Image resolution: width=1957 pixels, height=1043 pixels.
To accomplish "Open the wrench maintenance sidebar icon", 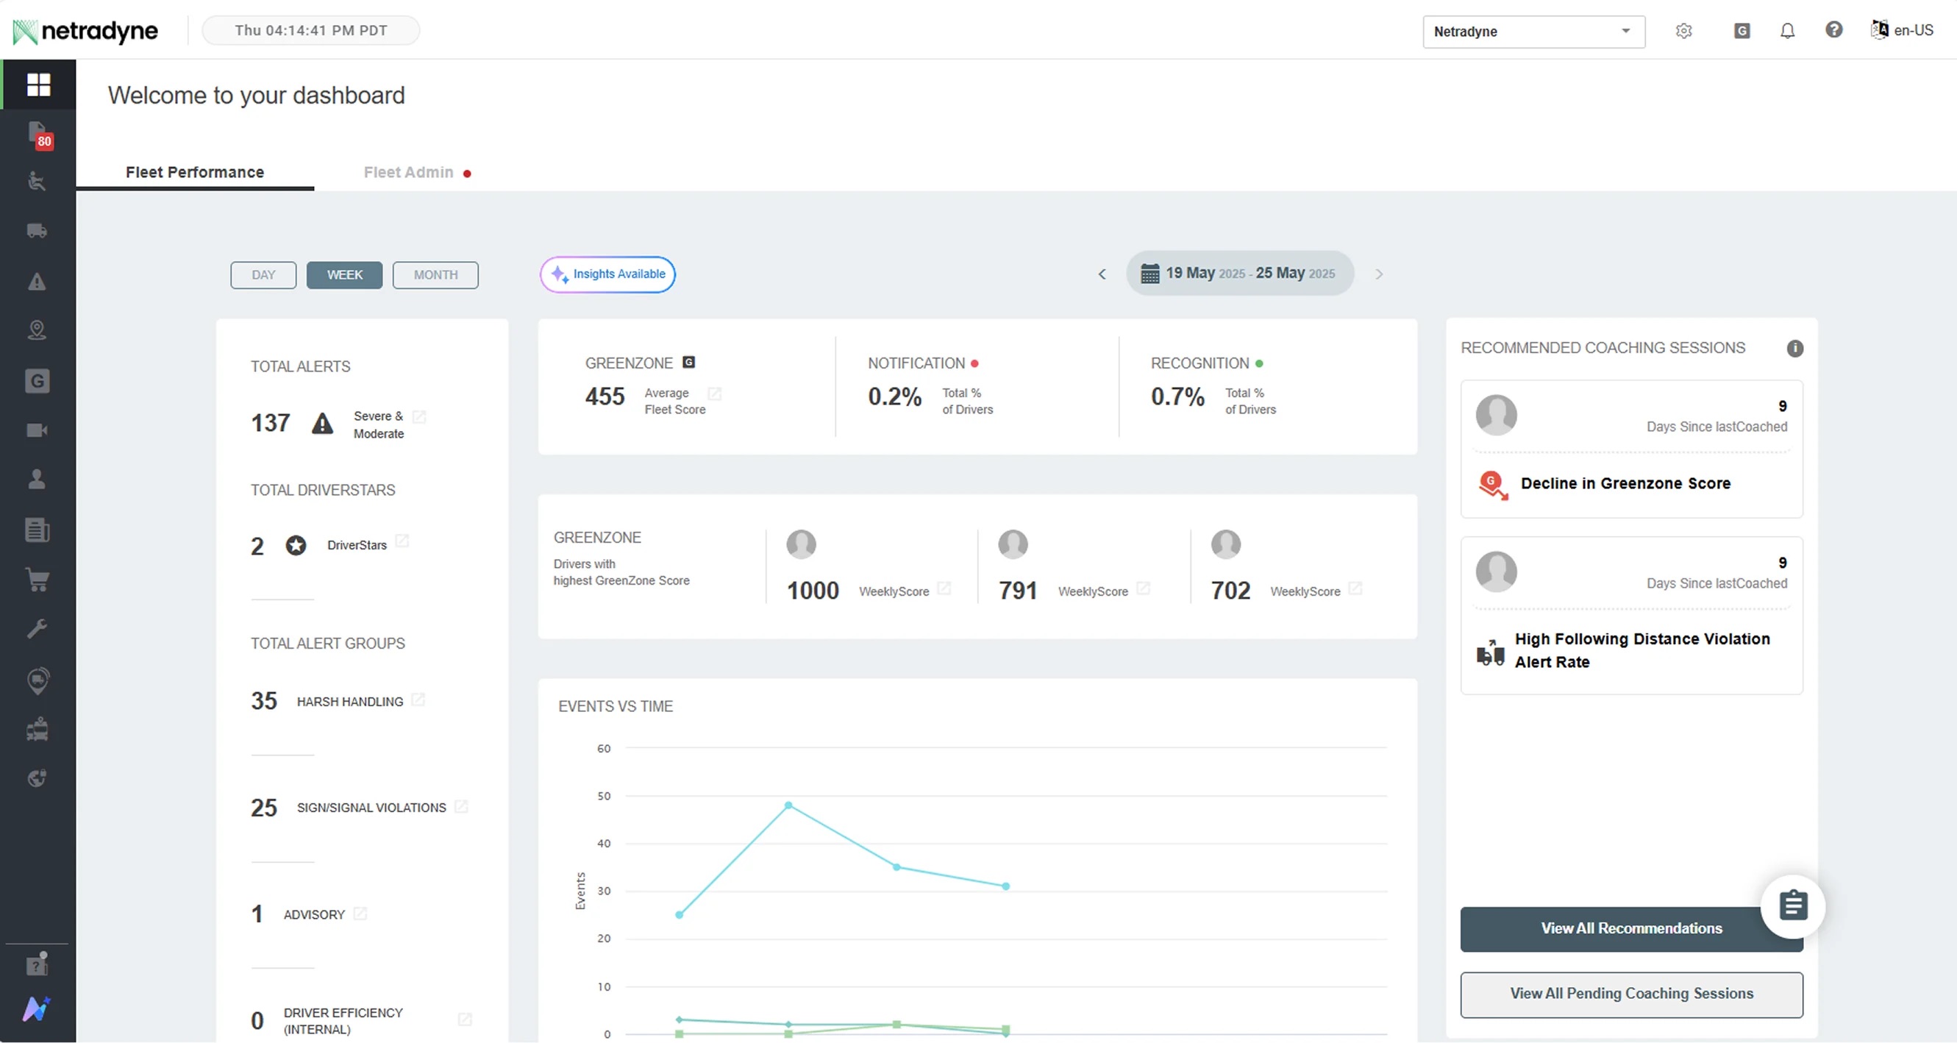I will (38, 629).
